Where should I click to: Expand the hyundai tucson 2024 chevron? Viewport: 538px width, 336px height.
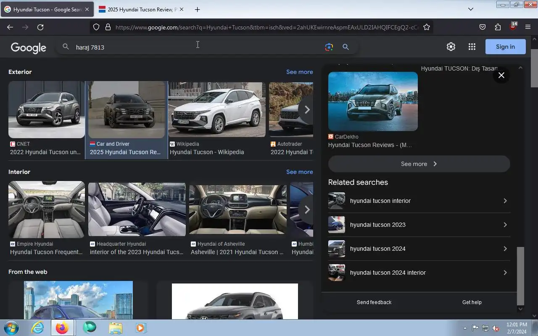(x=505, y=249)
